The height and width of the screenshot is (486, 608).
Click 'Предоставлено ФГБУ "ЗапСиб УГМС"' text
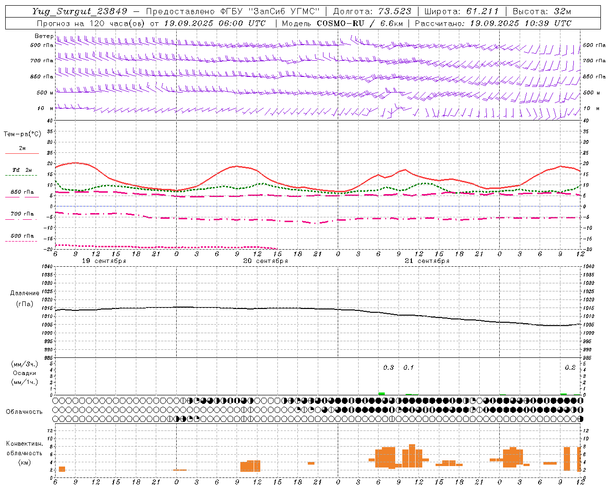click(233, 11)
